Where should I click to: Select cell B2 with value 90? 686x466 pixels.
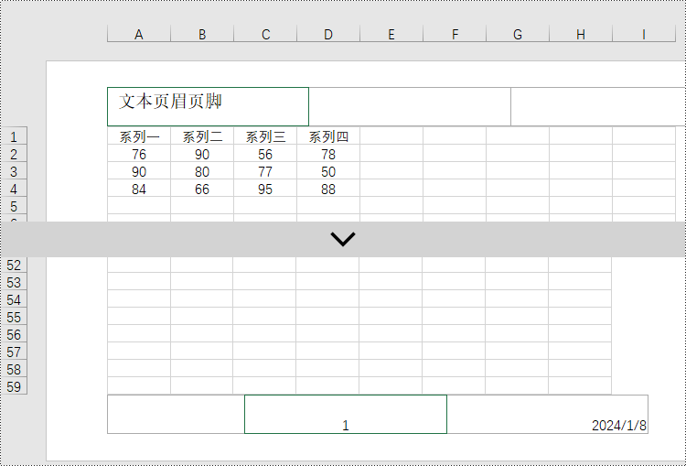202,154
